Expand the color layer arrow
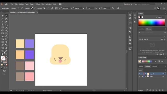The height and width of the screenshot is (94, 167). [x=145, y=76]
